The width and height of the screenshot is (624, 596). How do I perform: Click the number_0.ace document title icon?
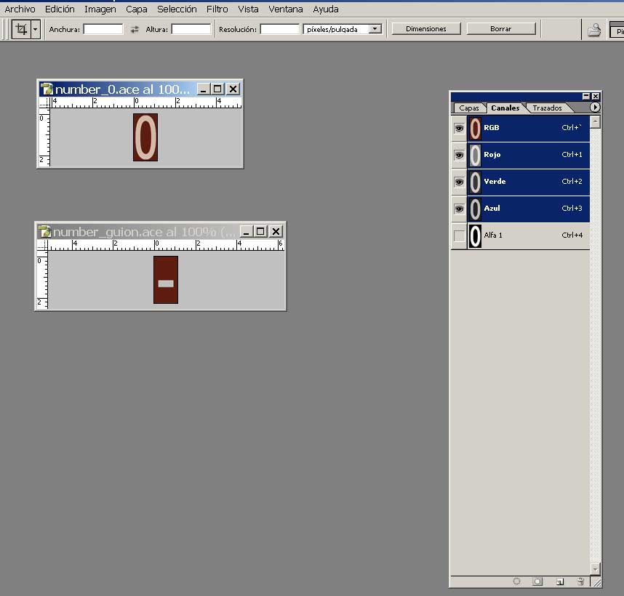tap(47, 89)
